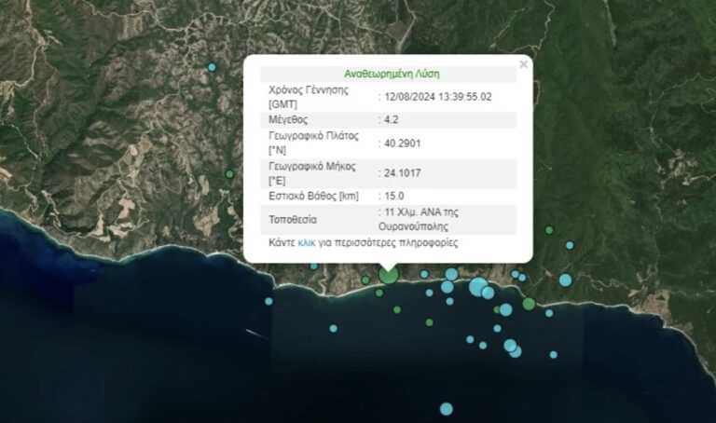Click the latitude value 40.2901
The image size is (716, 423).
[403, 143]
